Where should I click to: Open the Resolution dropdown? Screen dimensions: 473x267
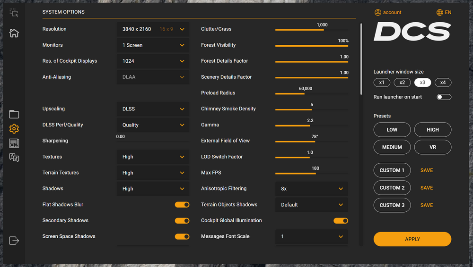[153, 29]
